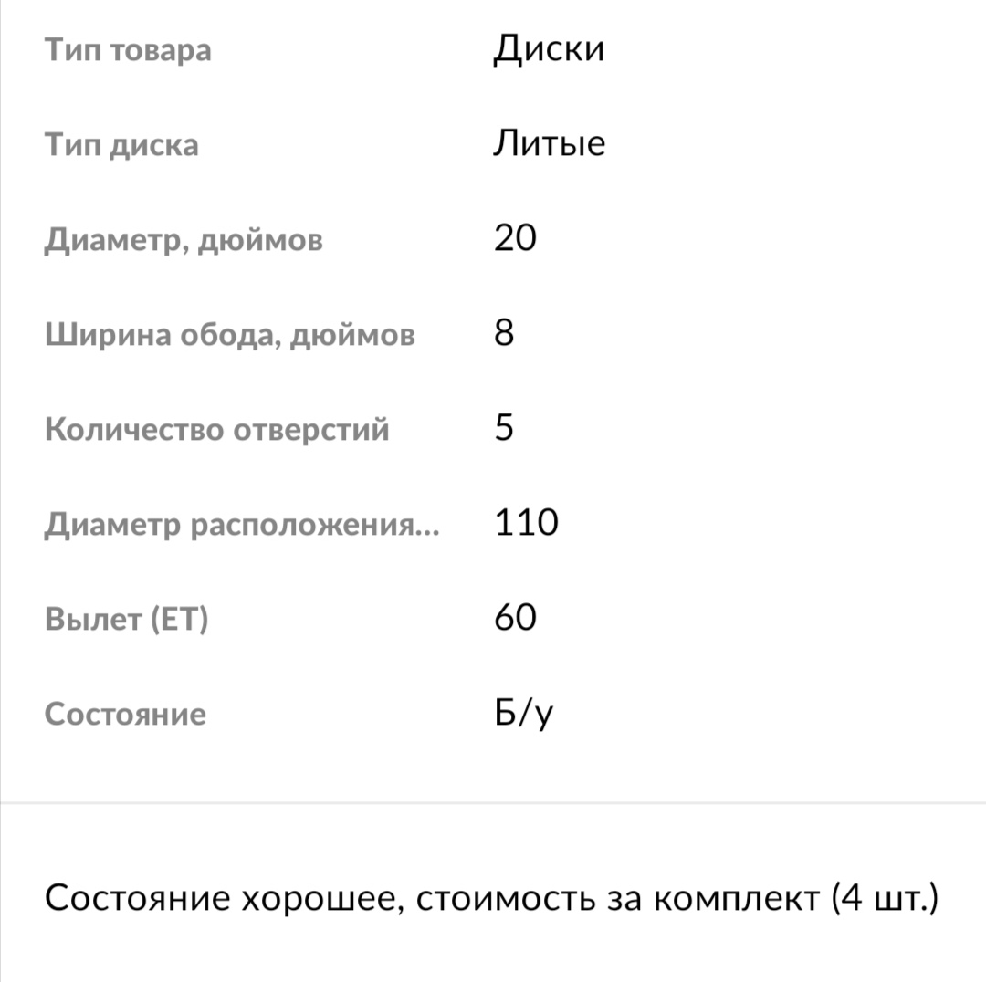Click the 'Диаметр, дюймов' label
986x982 pixels.
(184, 240)
